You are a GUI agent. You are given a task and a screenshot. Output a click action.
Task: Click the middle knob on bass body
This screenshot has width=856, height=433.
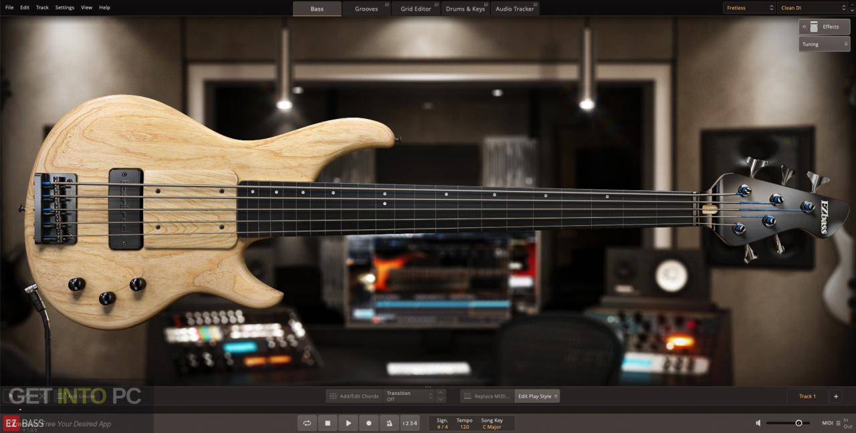pyautogui.click(x=107, y=298)
